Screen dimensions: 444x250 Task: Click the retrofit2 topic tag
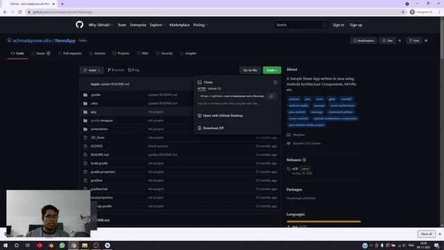tap(346, 99)
